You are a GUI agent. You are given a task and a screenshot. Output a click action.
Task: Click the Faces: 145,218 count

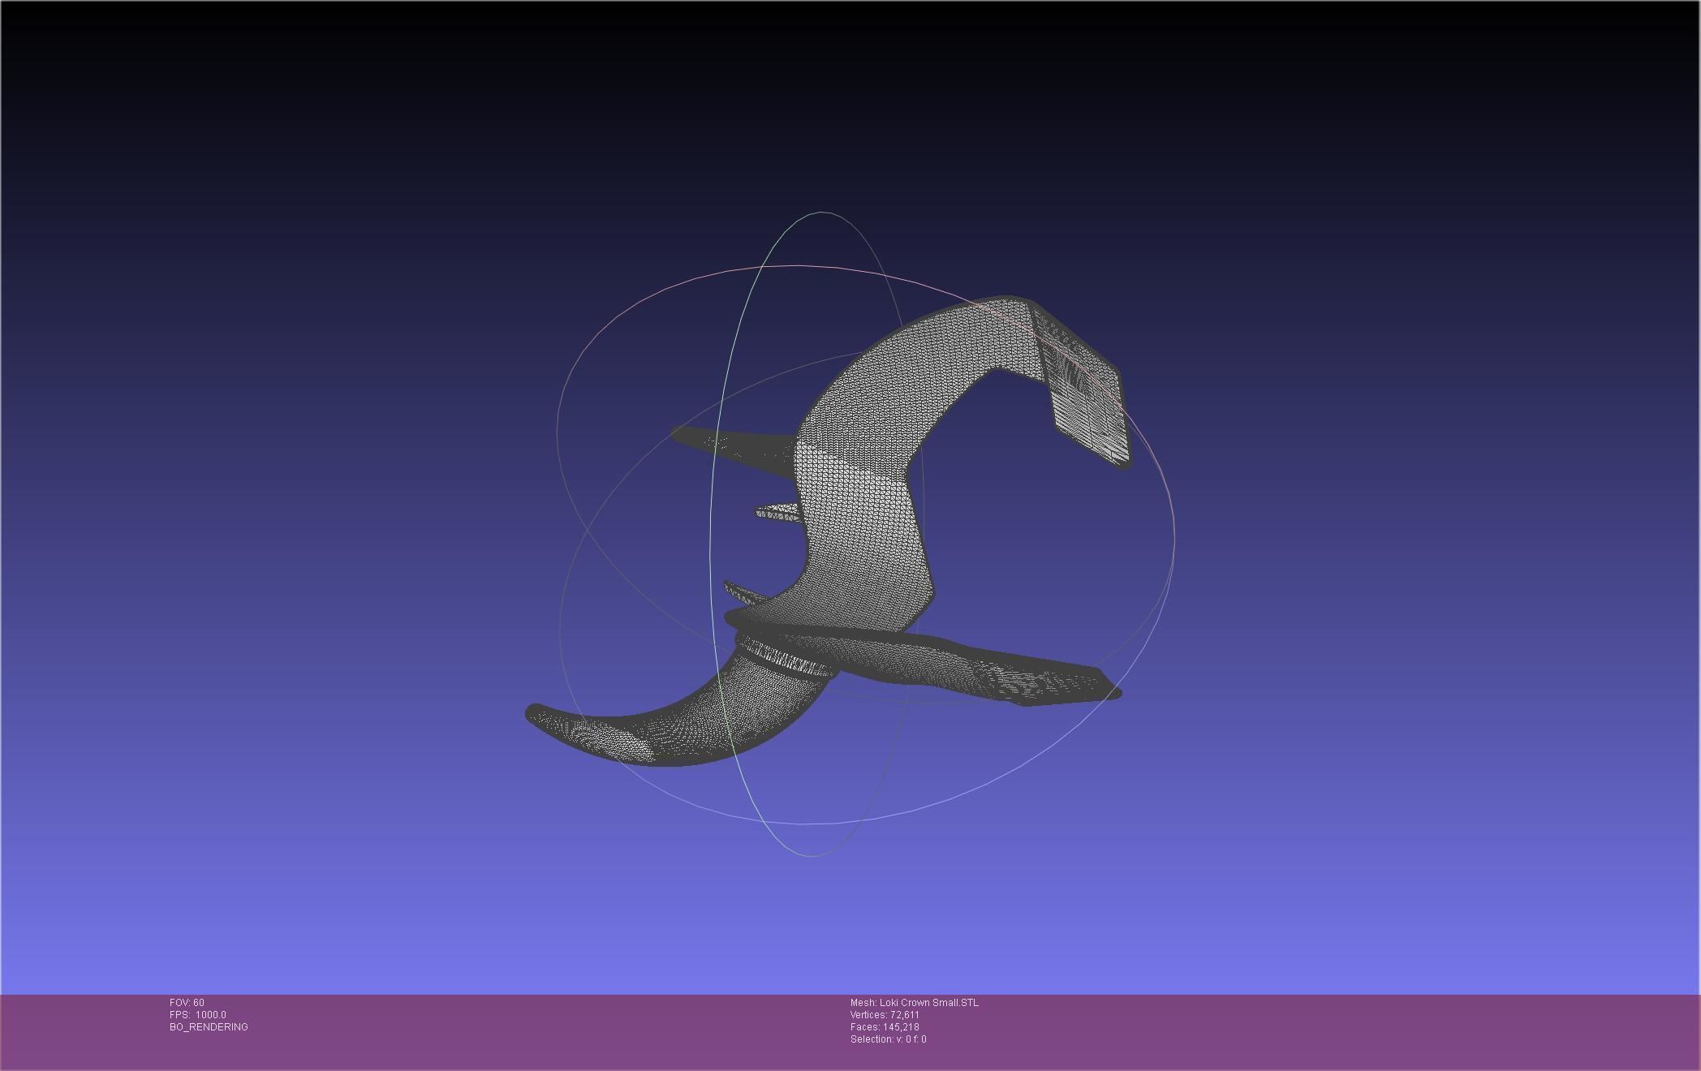point(885,1027)
